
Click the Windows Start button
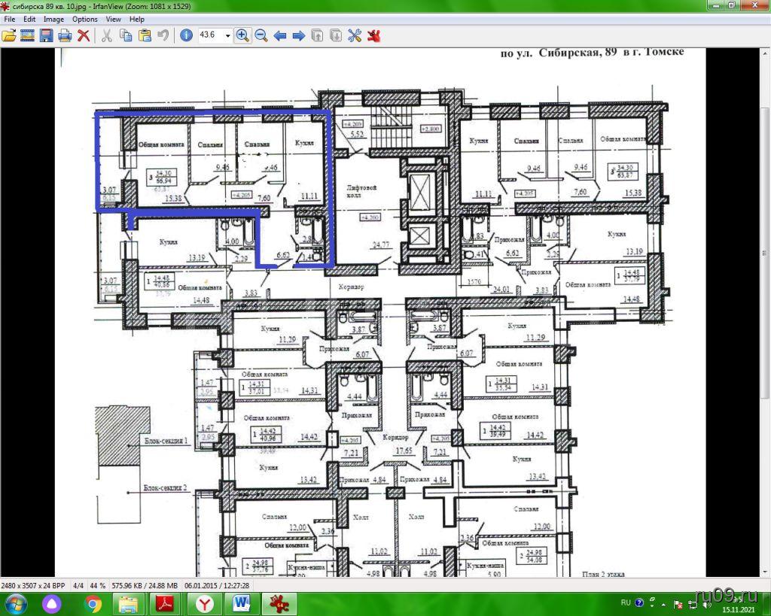point(16,603)
